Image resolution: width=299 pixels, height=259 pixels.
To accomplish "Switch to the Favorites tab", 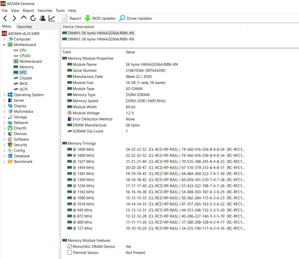I will coord(24,27).
